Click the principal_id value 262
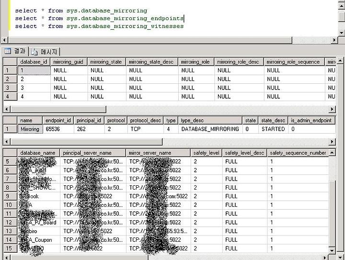The height and width of the screenshot is (260, 345). 89,129
